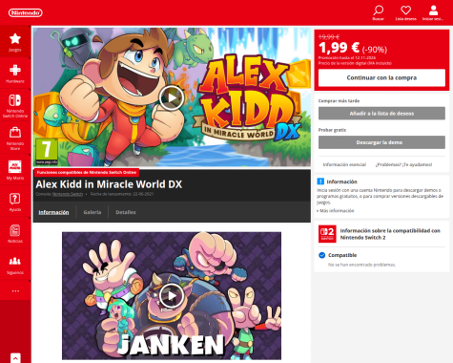Click the scroll-to-top arrow in sidebar
The width and height of the screenshot is (453, 363).
pyautogui.click(x=15, y=358)
